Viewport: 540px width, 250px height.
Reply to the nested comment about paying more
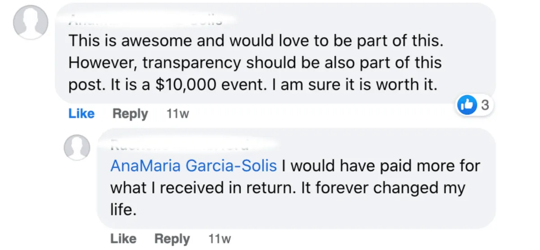(x=172, y=239)
